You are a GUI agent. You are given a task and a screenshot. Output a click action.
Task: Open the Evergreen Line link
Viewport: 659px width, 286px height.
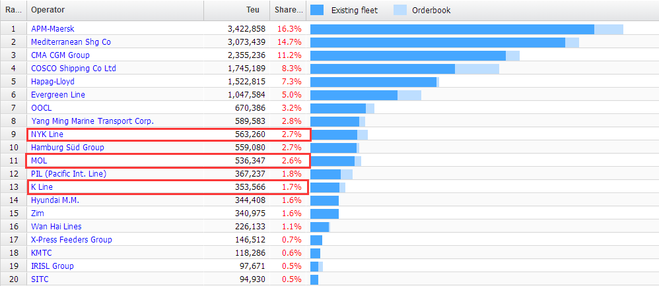pos(58,95)
